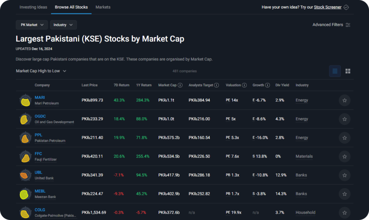The height and width of the screenshot is (220, 369).
Task: Open PPL ticker link
Action: (38, 135)
